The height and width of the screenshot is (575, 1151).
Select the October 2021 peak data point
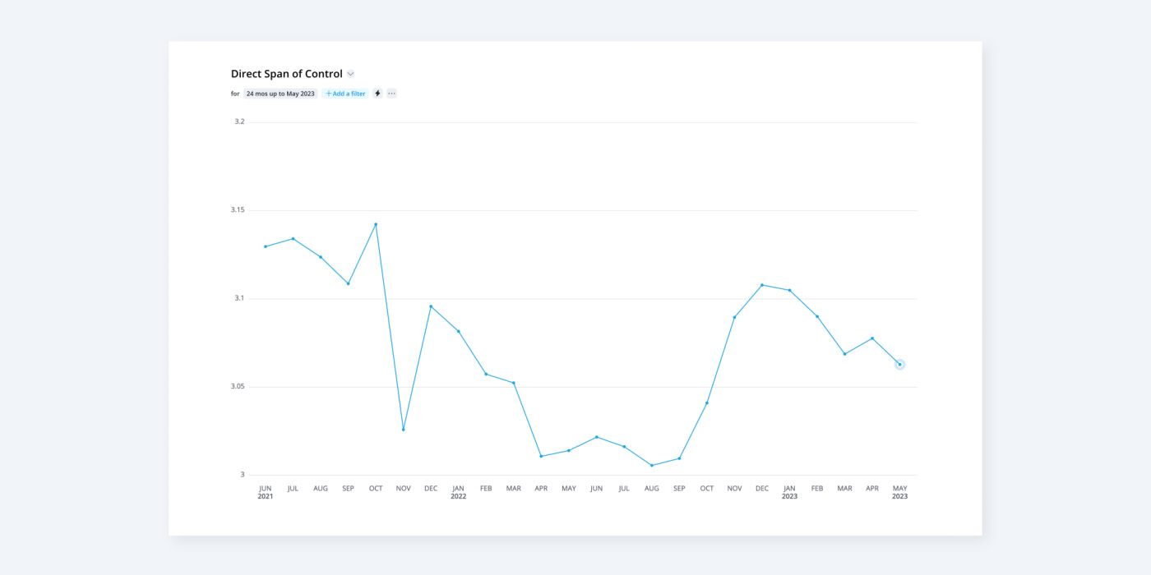point(376,224)
